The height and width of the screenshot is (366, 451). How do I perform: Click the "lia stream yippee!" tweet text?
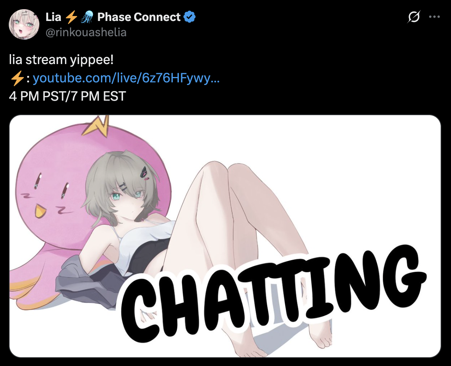coord(61,60)
